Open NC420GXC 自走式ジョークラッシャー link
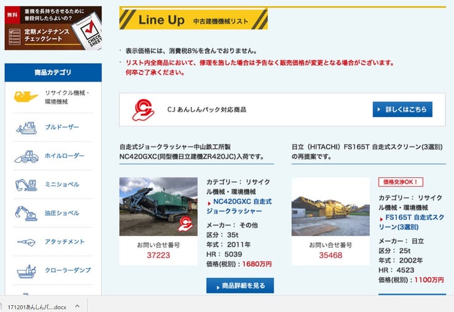The image size is (454, 312). pos(239,207)
